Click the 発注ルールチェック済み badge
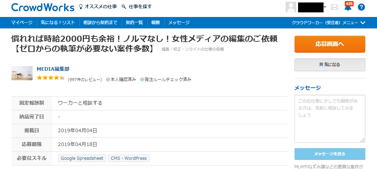Viewport: 377px width, 169px height. point(166,80)
